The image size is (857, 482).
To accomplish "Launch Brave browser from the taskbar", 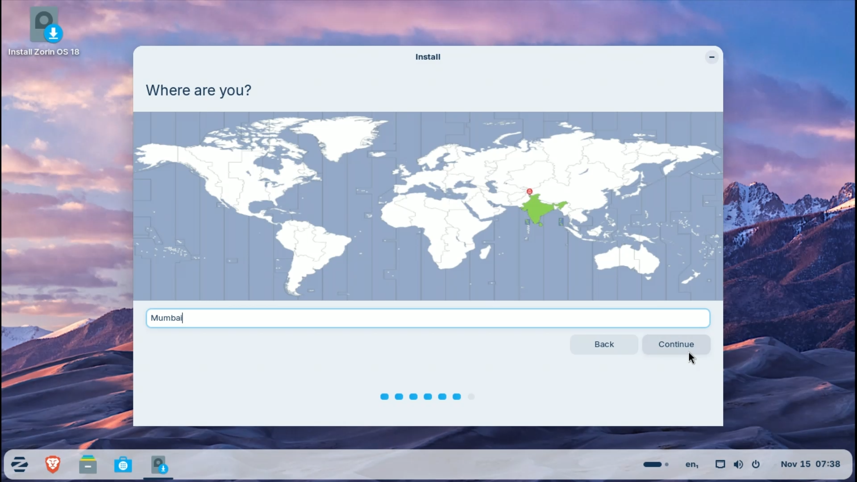I will coord(53,464).
